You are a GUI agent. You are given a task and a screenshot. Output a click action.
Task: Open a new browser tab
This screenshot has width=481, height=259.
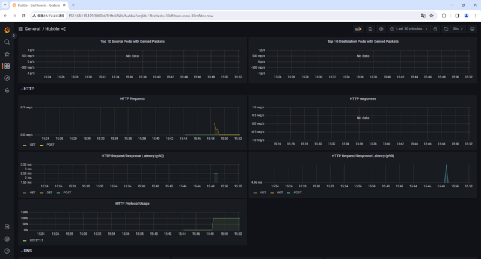[x=73, y=5]
